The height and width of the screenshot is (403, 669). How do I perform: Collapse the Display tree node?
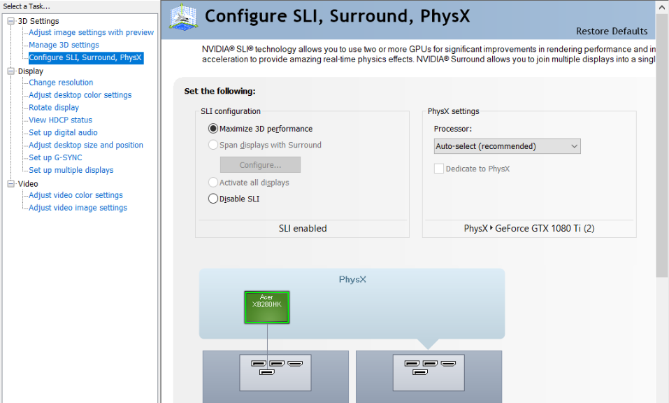pyautogui.click(x=11, y=71)
